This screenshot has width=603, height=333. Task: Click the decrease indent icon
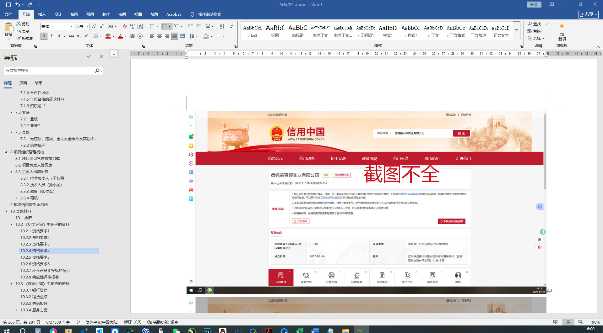191,27
